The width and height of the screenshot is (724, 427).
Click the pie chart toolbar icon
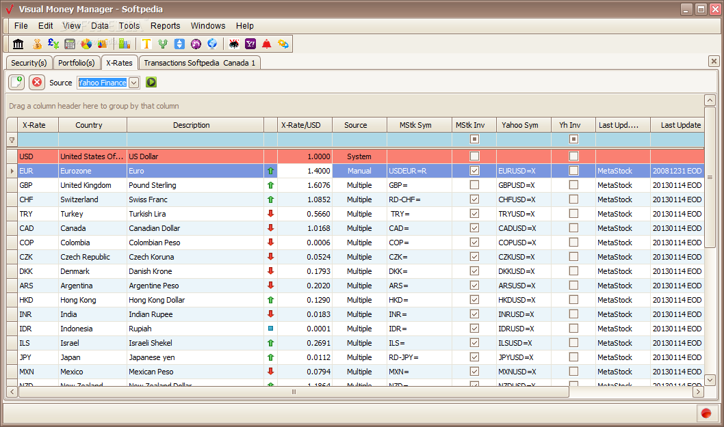[x=86, y=44]
